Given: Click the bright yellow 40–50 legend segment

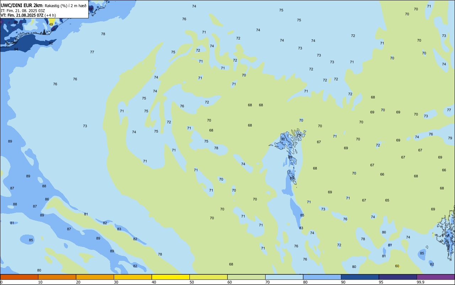Looking at the screenshot, I should 171,277.
